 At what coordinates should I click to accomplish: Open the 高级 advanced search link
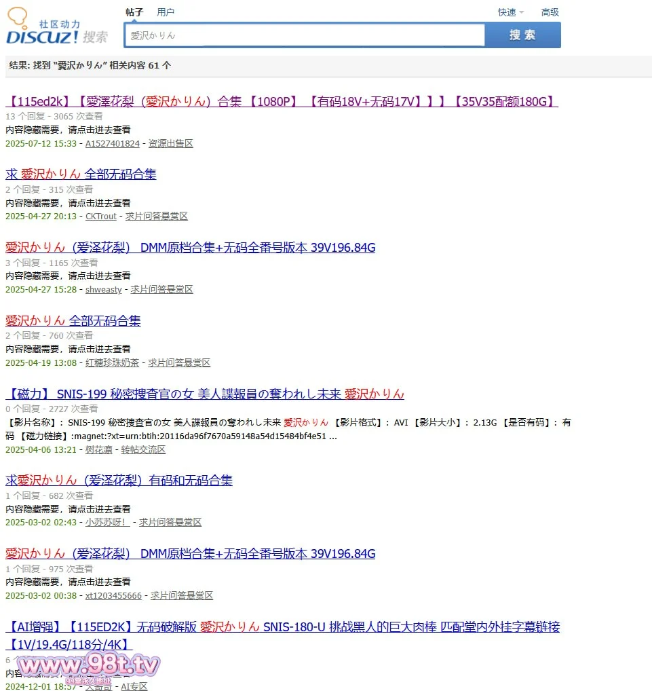(x=550, y=12)
